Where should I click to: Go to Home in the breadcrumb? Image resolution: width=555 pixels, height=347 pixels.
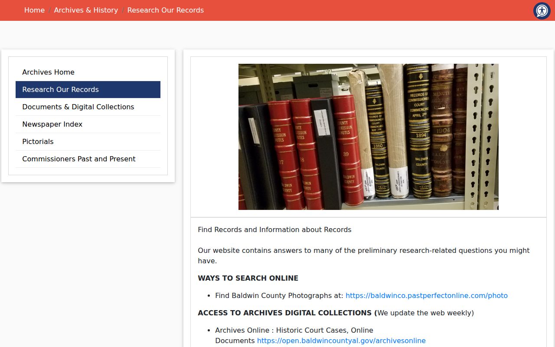34,10
